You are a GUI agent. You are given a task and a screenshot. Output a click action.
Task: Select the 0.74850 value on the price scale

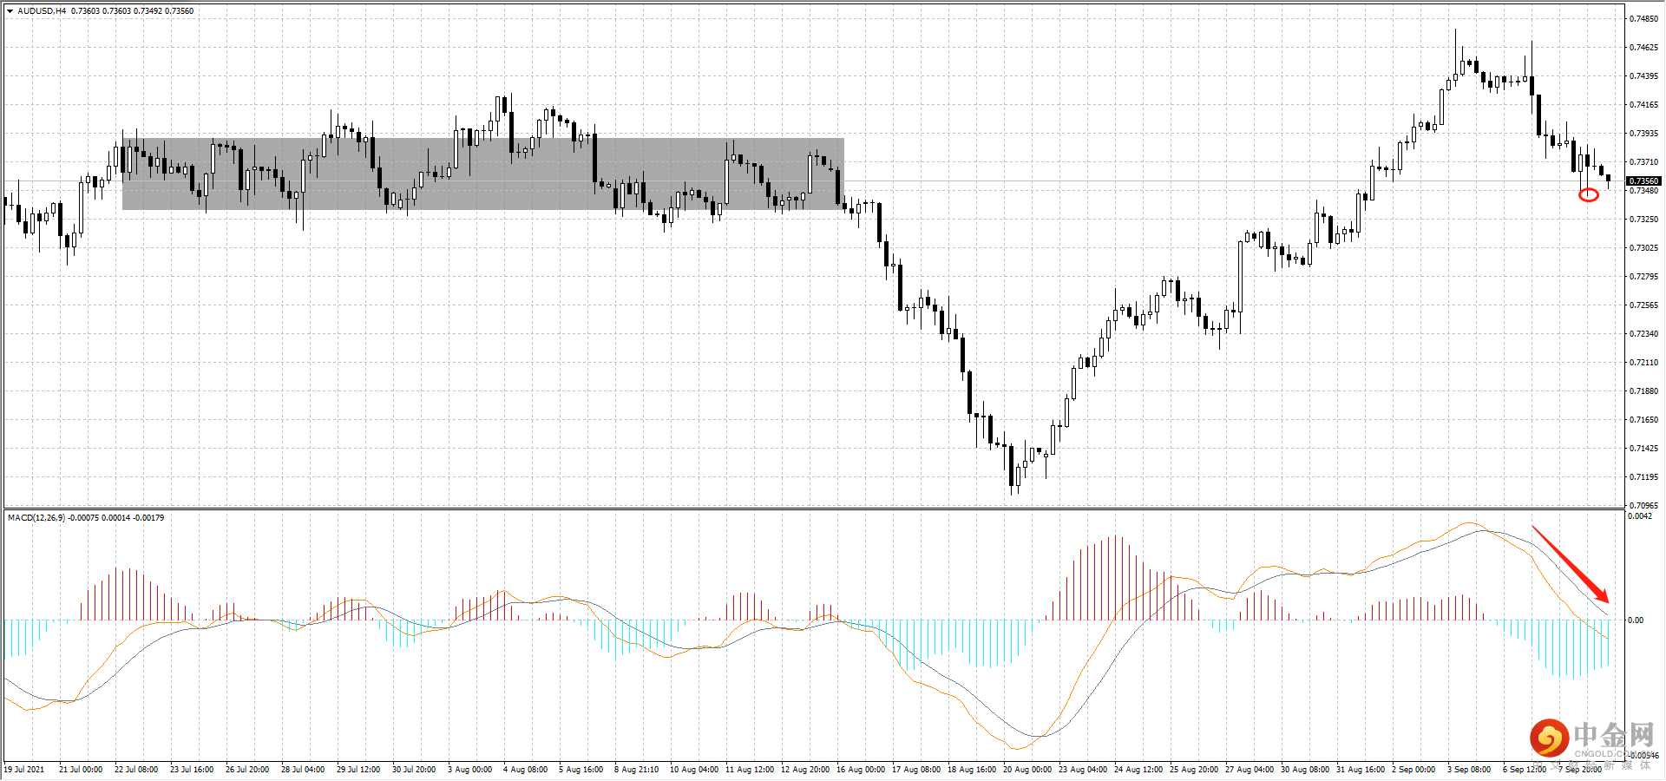click(1643, 18)
